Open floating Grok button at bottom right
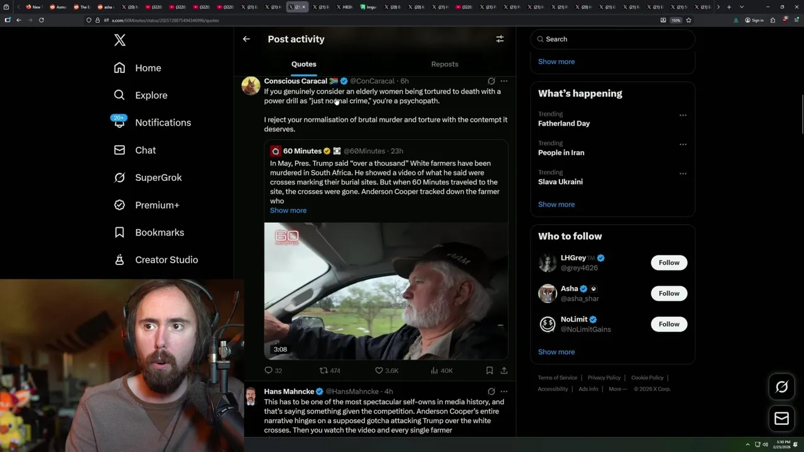Viewport: 804px width, 452px height. tap(781, 387)
